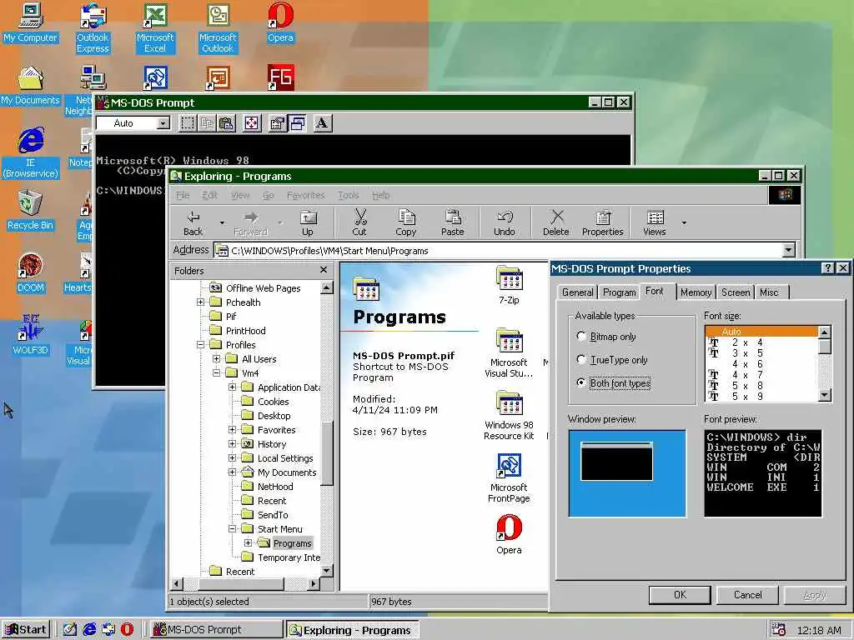Click the Mark icon in MS-DOS Prompt toolbar
Viewport: 854px width, 640px height.
pyautogui.click(x=188, y=123)
